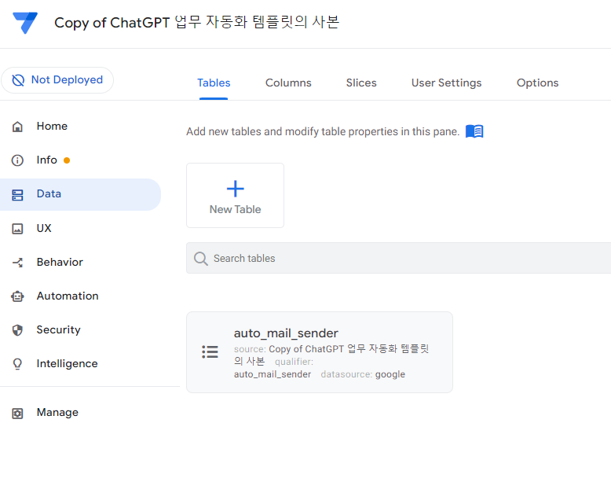Open the Intelligence sidebar label
Screen dimensions: 611x482
pos(67,364)
